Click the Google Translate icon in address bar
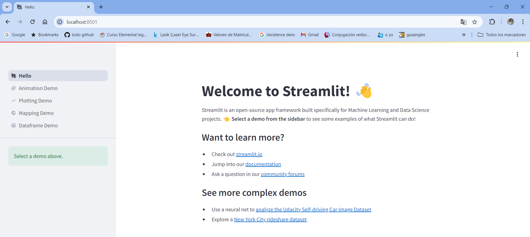The image size is (530, 237). tap(463, 22)
